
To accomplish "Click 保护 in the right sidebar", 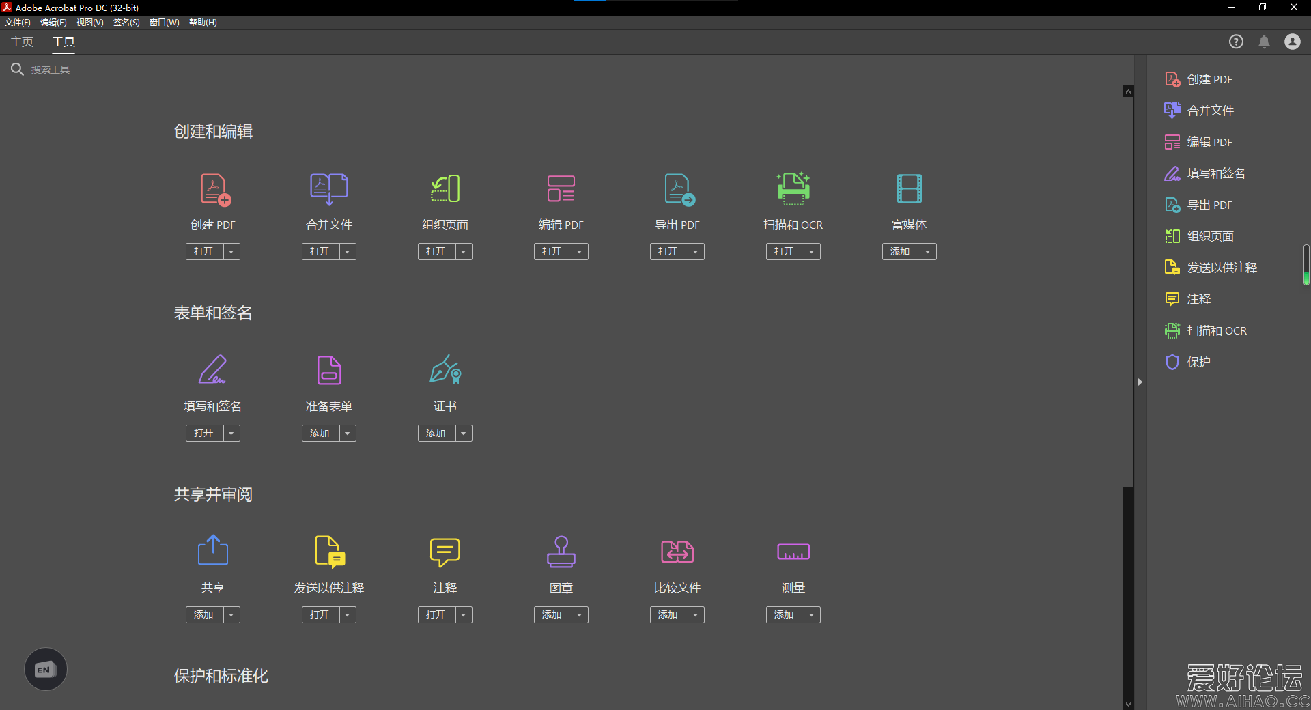I will pyautogui.click(x=1198, y=362).
